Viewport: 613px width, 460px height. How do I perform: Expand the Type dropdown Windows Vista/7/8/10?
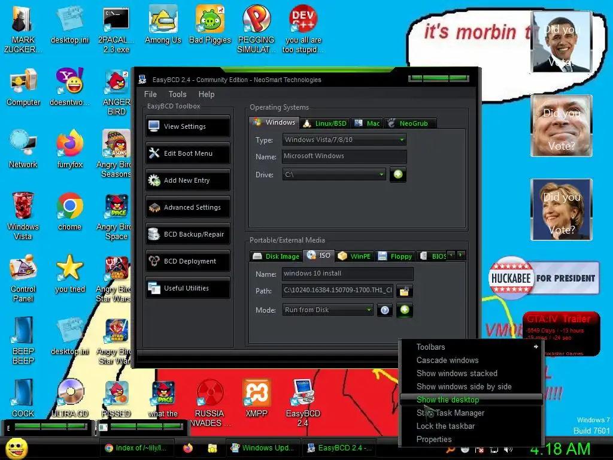[344, 140]
